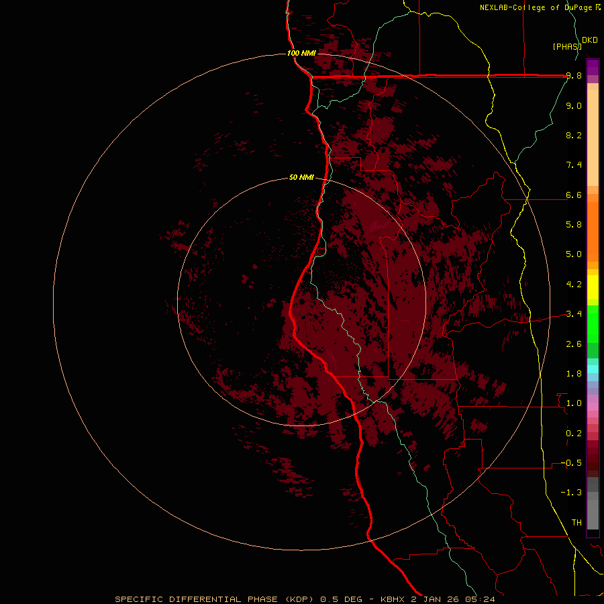Select the 5.0 legend value
The width and height of the screenshot is (604, 604).
coord(574,254)
